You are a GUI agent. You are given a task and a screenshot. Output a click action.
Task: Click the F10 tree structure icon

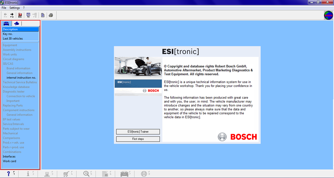point(35,15)
